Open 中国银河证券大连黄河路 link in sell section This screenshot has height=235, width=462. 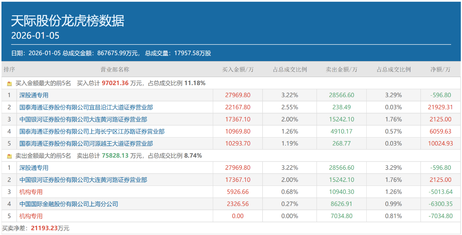click(83, 180)
